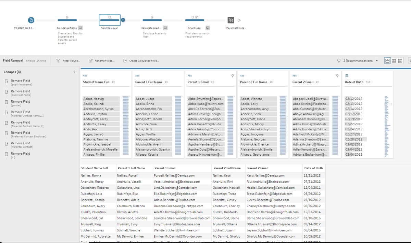Select date value 02/28/2012 in Date of Birth
411x243 pixels.
tap(356, 139)
